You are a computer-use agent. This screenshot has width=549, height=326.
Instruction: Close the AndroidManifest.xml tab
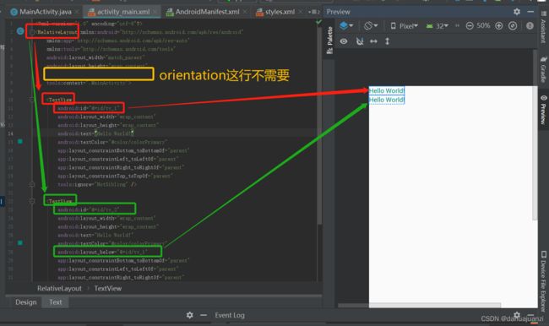[x=245, y=12]
